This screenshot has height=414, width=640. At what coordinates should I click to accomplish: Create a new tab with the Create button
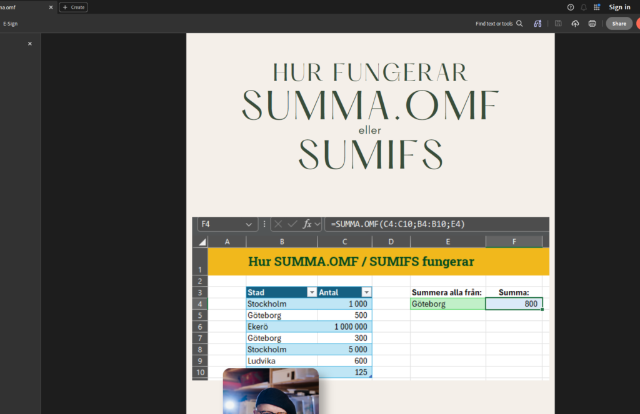click(74, 7)
